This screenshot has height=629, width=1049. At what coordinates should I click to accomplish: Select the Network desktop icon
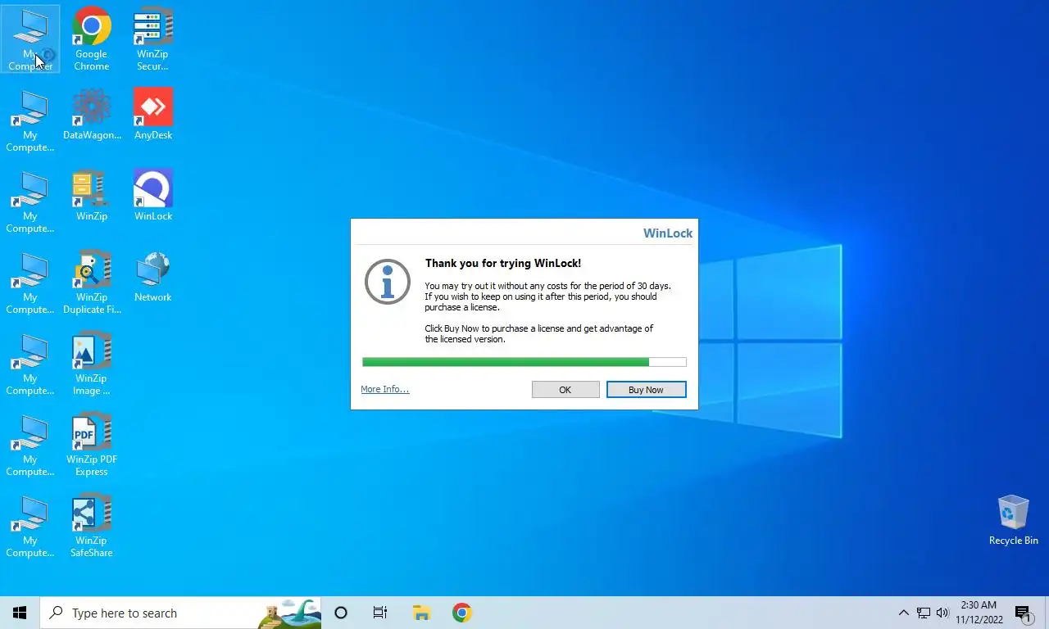coord(153,277)
